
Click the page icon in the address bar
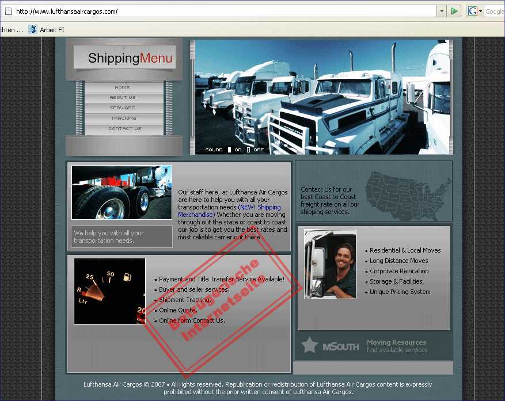pos(9,12)
